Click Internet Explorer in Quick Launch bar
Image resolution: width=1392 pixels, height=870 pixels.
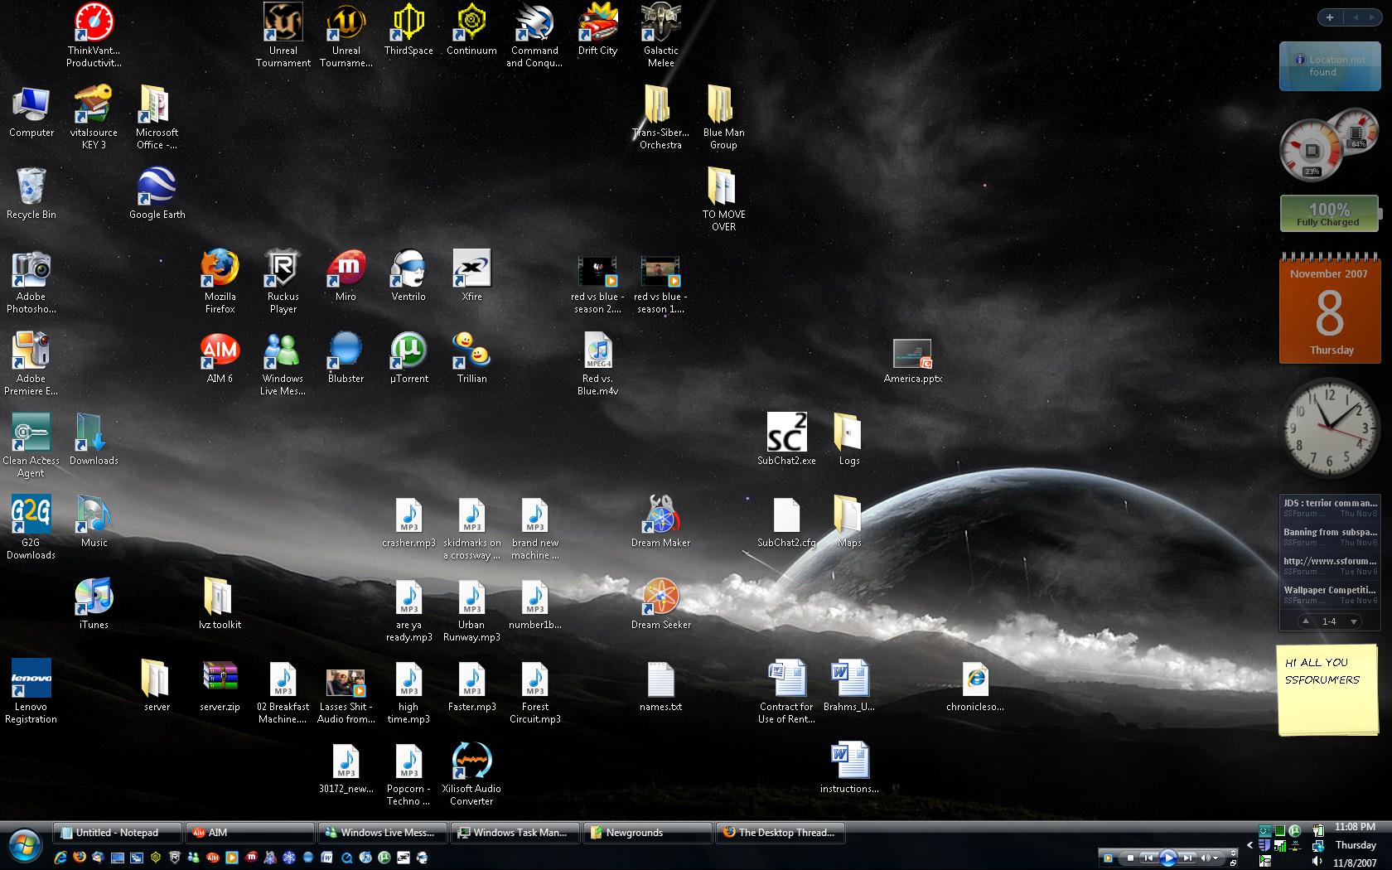click(x=60, y=858)
